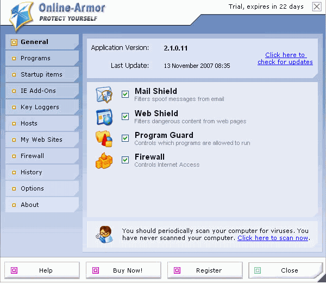
Task: Click the Firewall flame bricks icon
Action: pyautogui.click(x=104, y=161)
